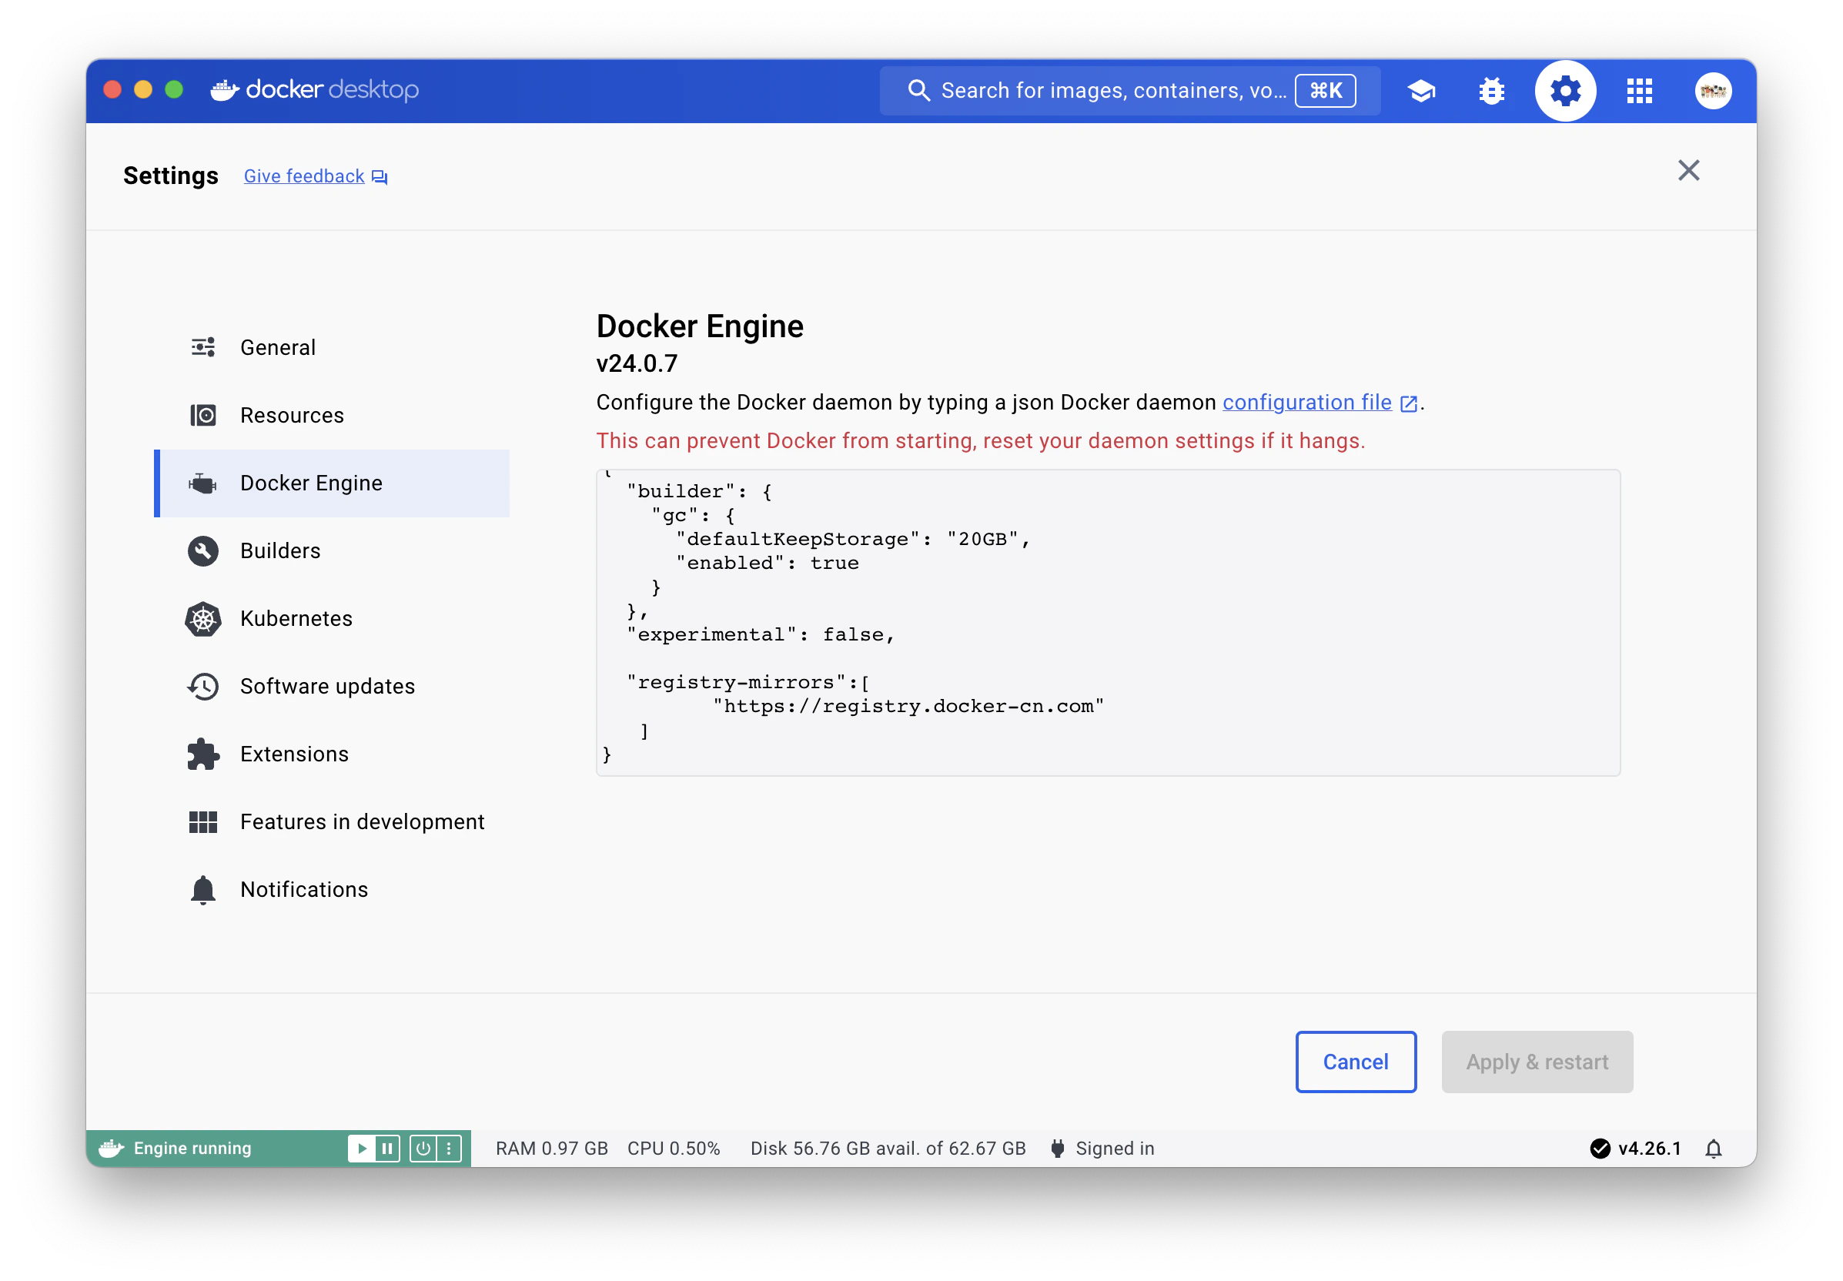Viewport: 1843px width, 1281px height.
Task: Switch to Kubernetes settings
Action: [x=296, y=618]
